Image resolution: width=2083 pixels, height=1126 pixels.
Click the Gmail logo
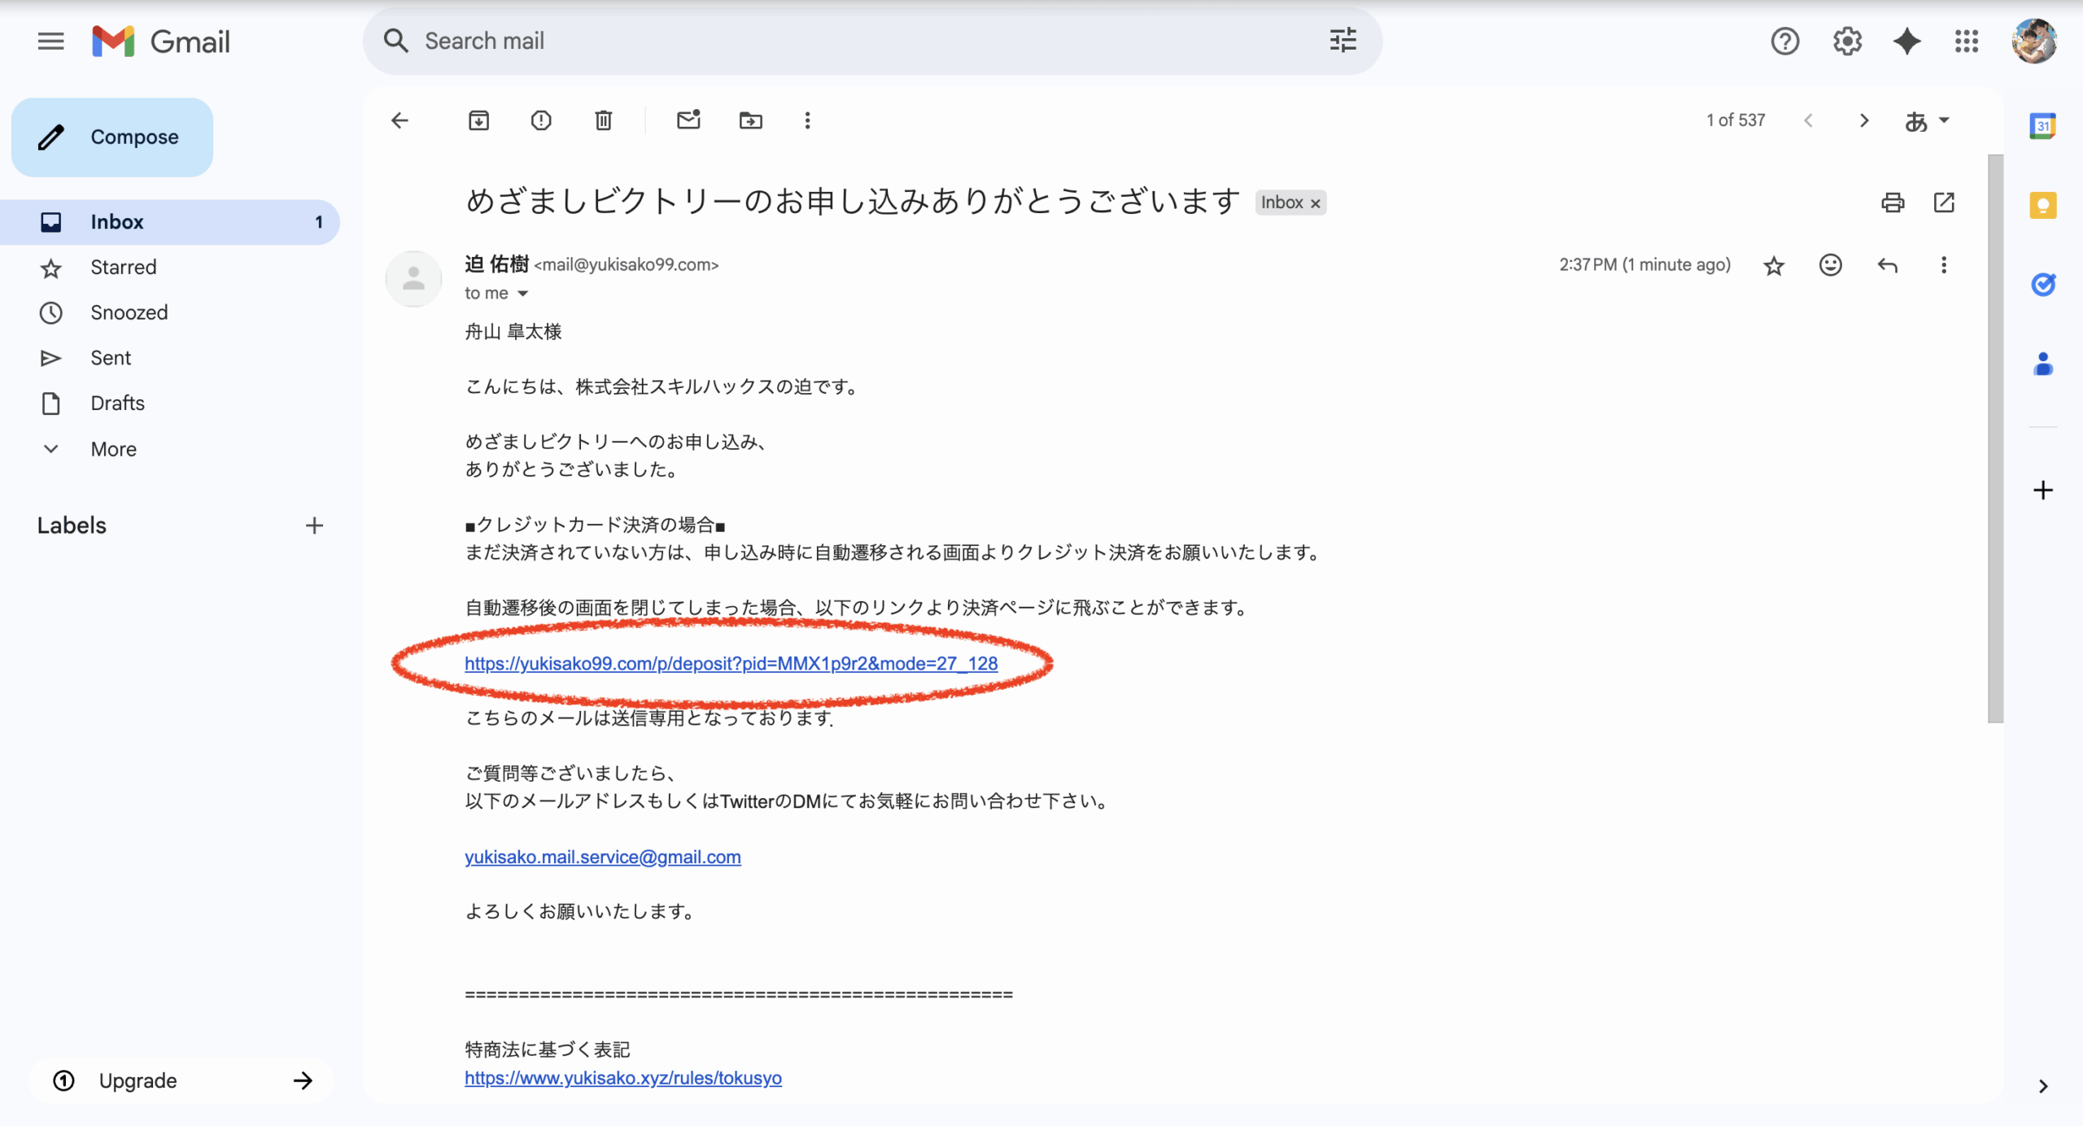tap(161, 41)
